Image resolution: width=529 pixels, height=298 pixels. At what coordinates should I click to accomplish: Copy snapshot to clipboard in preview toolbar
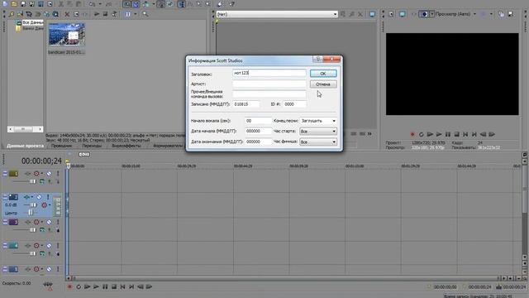[502, 14]
